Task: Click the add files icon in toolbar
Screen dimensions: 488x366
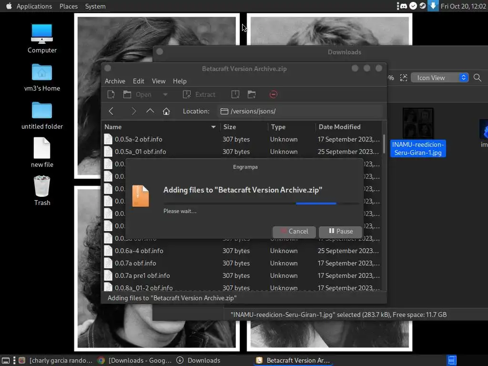Action: click(235, 94)
